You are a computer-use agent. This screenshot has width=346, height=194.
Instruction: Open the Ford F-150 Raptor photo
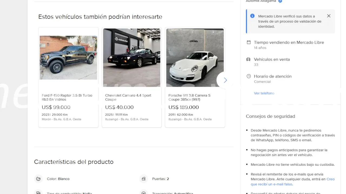coord(68,58)
